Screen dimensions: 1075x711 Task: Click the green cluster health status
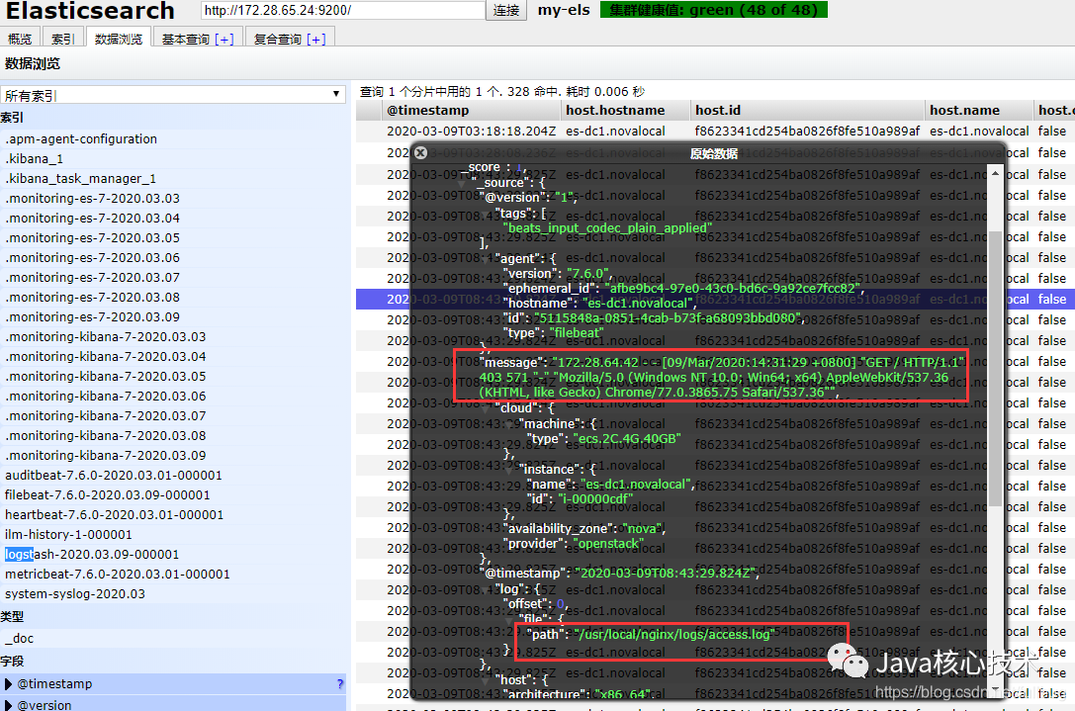point(714,10)
